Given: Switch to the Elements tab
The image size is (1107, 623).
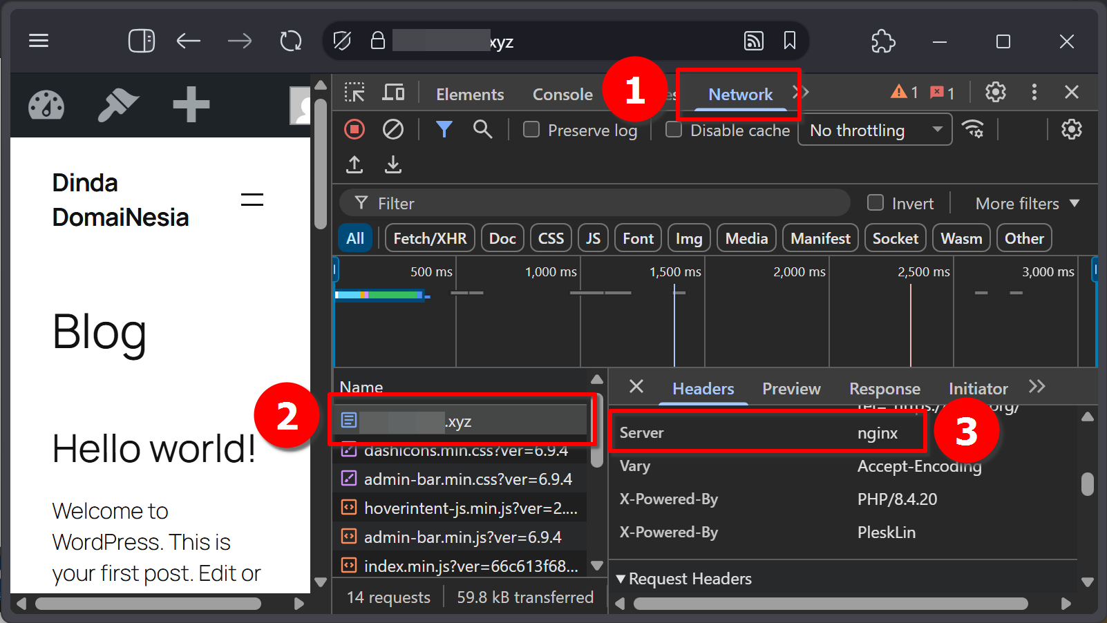Looking at the screenshot, I should coord(470,94).
